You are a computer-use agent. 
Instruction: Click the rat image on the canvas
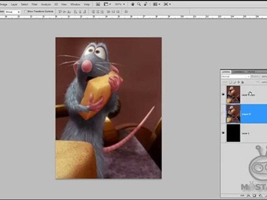click(x=108, y=108)
